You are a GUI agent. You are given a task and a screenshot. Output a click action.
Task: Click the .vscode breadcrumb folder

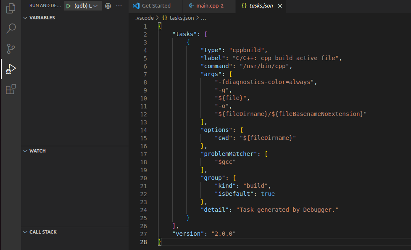pyautogui.click(x=145, y=18)
